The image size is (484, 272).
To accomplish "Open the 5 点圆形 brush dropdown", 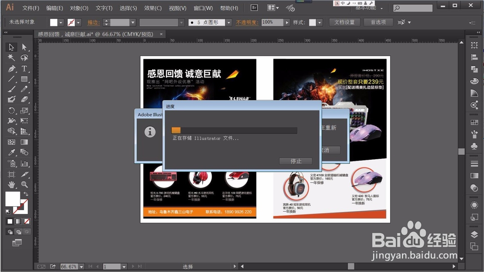I will tap(229, 23).
